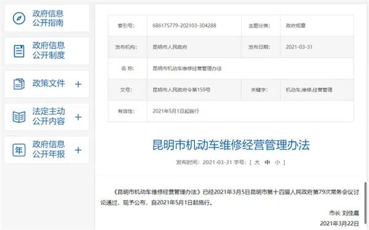Viewport: 369px width, 230px height.
Task: Click the name cell 昆明市机动车维修经营管理办法
Action: pos(187,69)
